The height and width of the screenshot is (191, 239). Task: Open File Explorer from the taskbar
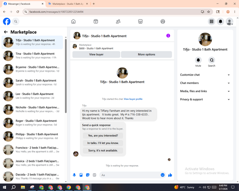[x=23, y=187]
